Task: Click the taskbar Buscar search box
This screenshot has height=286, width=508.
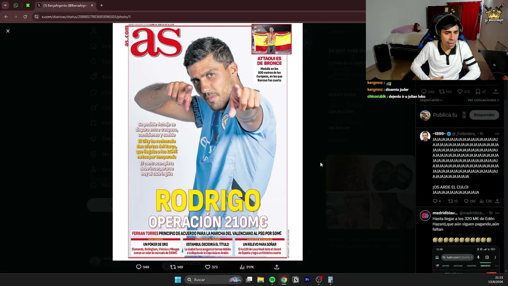Action: pyautogui.click(x=214, y=280)
